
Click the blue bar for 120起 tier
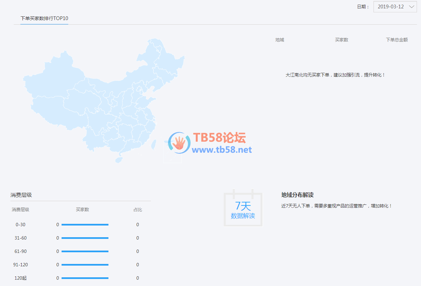[x=85, y=278]
